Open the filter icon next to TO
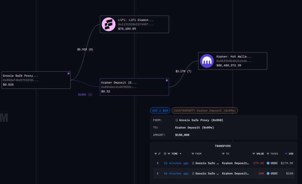302x184 pixels. [223, 154]
